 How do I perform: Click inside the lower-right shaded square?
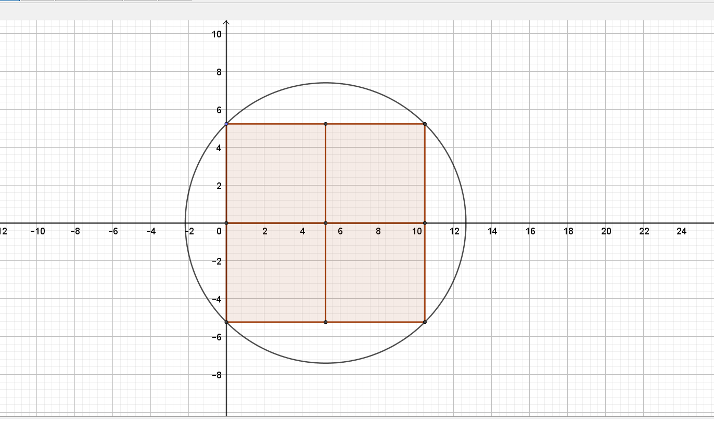(375, 272)
